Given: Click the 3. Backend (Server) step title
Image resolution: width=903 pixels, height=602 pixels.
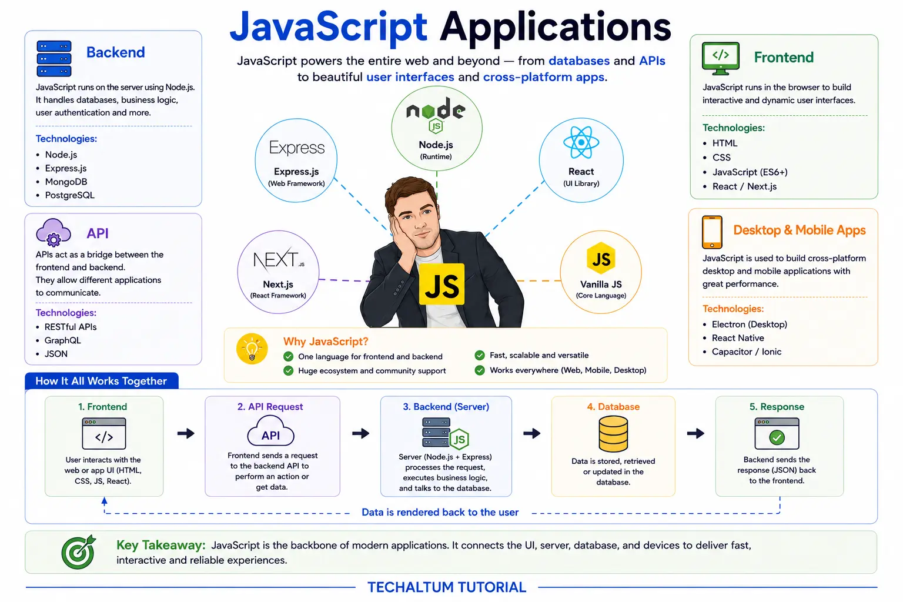Looking at the screenshot, I should 446,407.
